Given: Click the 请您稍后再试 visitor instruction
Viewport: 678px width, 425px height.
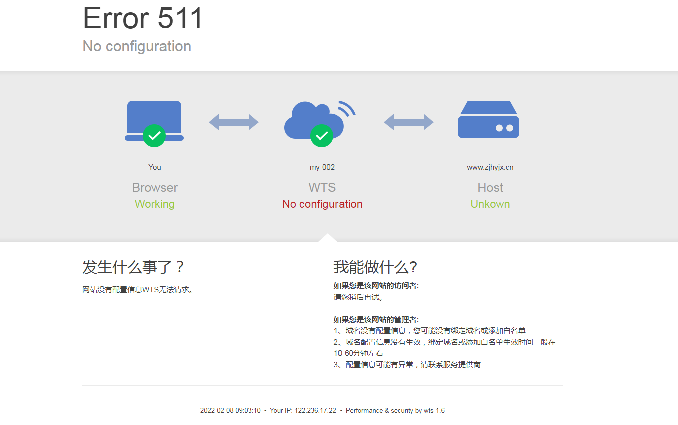Looking at the screenshot, I should [x=359, y=297].
